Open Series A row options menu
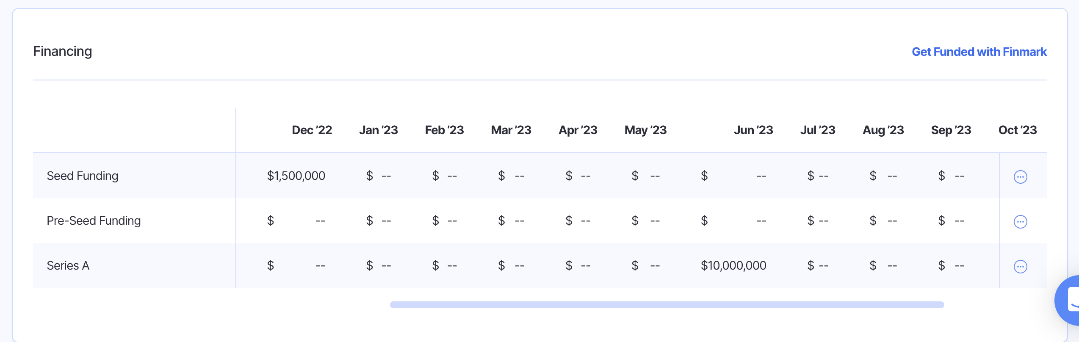This screenshot has height=342, width=1079. (x=1020, y=266)
